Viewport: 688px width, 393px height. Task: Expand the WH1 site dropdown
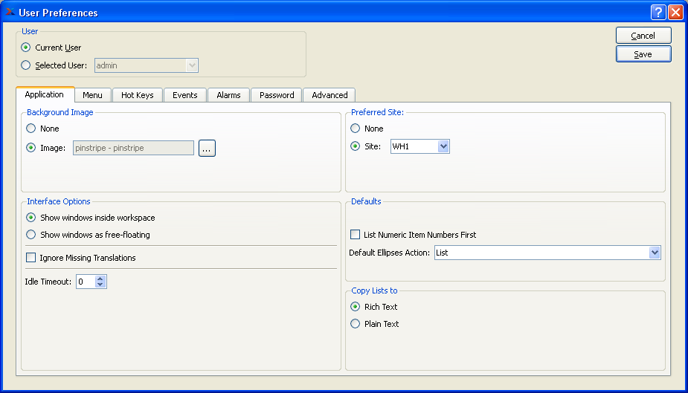point(443,146)
